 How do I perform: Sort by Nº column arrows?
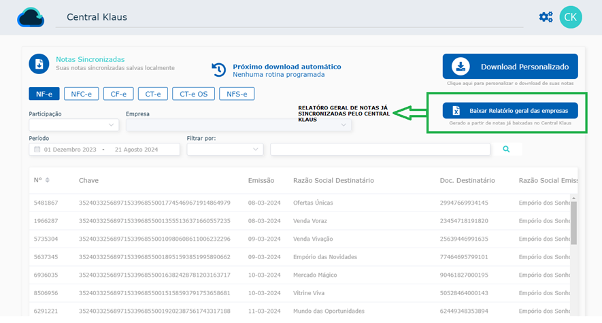tap(48, 180)
